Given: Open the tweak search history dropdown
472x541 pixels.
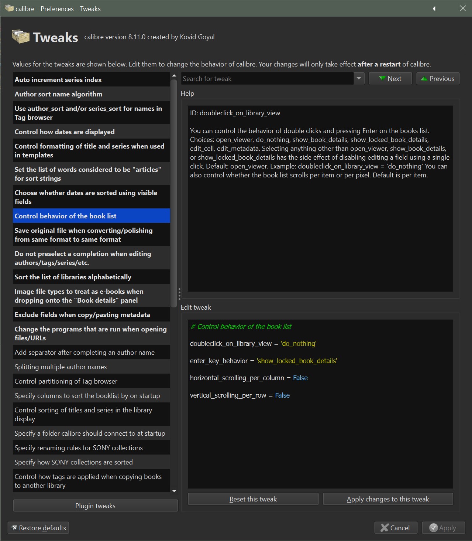Looking at the screenshot, I should coord(359,78).
